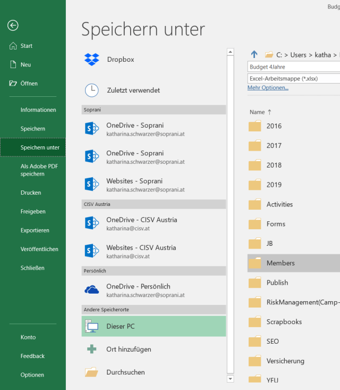Click the OneDrive Persönlich cloud icon
This screenshot has width=340, height=390.
tap(92, 289)
